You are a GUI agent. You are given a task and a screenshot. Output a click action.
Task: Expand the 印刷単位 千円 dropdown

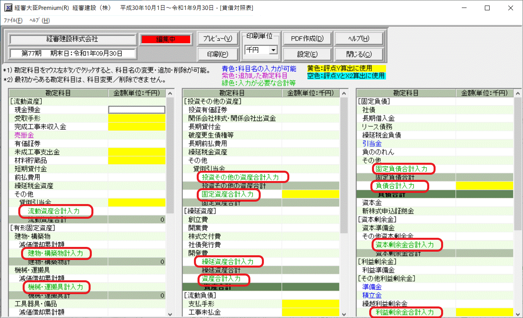pos(273,50)
